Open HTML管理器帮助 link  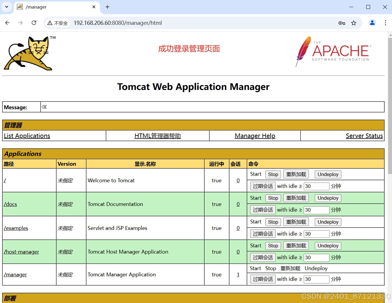(x=158, y=136)
